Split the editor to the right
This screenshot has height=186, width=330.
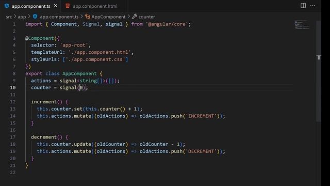pos(303,6)
